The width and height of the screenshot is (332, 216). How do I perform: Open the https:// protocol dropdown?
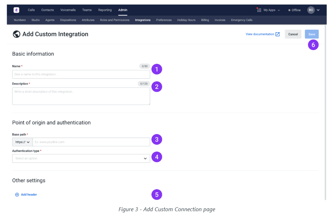click(22, 142)
